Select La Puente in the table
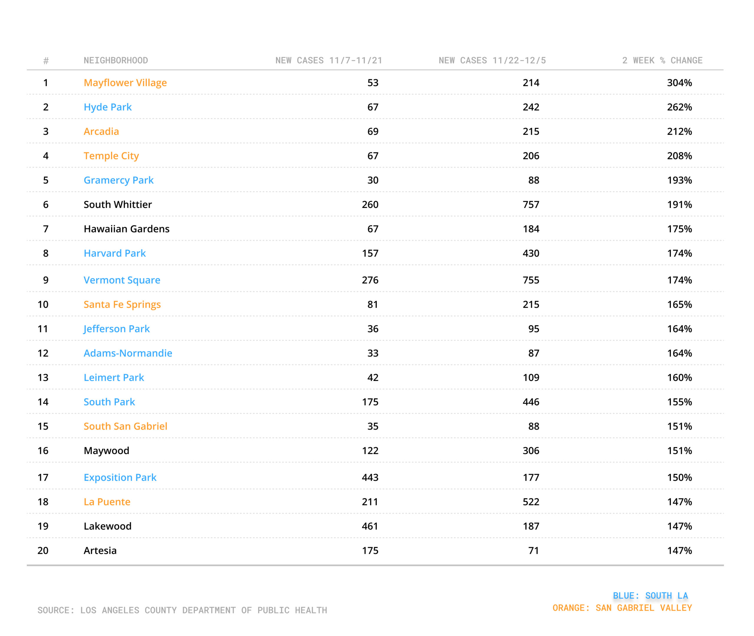This screenshot has height=636, width=754. [x=107, y=502]
